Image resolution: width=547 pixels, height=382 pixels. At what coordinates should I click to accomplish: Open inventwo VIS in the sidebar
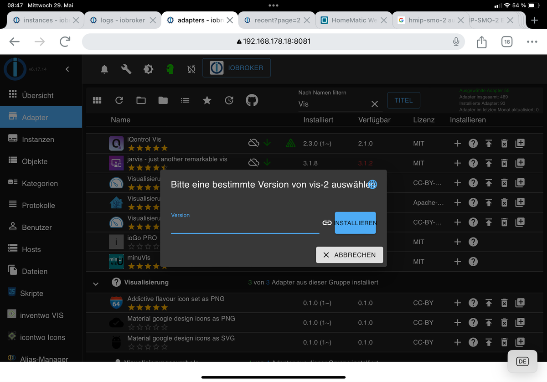coord(41,315)
